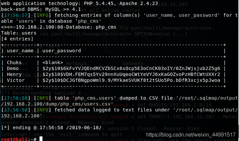
Task: Click the PHP 5.4.45 technology line
Action: tap(79, 3)
